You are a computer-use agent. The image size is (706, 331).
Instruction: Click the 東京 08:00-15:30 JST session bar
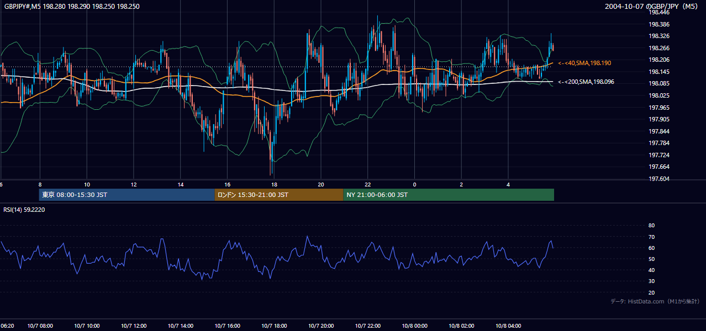click(x=127, y=195)
